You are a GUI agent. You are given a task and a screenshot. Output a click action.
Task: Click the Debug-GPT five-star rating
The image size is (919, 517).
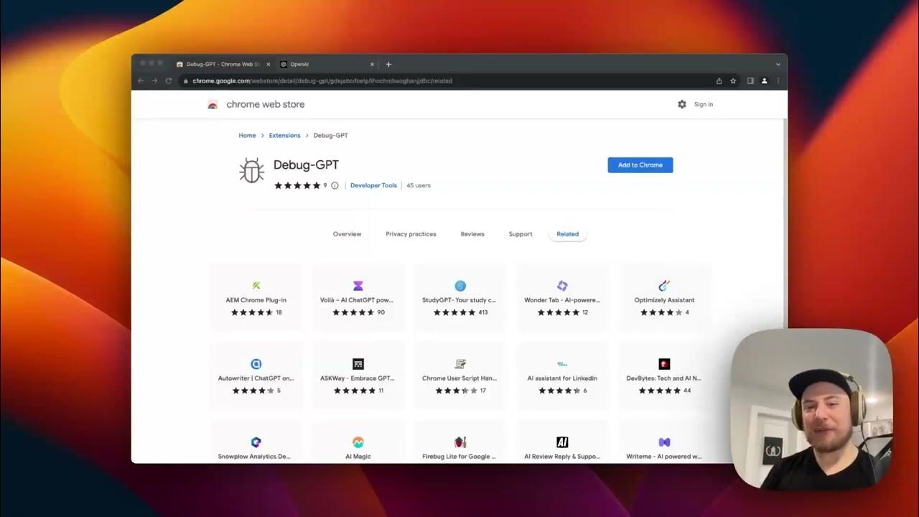click(297, 185)
